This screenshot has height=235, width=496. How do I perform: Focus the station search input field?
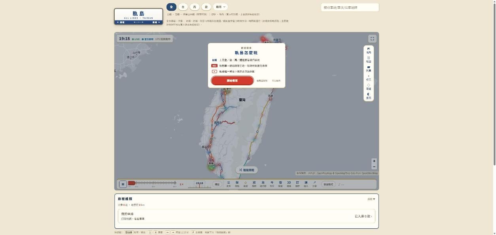pyautogui.click(x=350, y=8)
